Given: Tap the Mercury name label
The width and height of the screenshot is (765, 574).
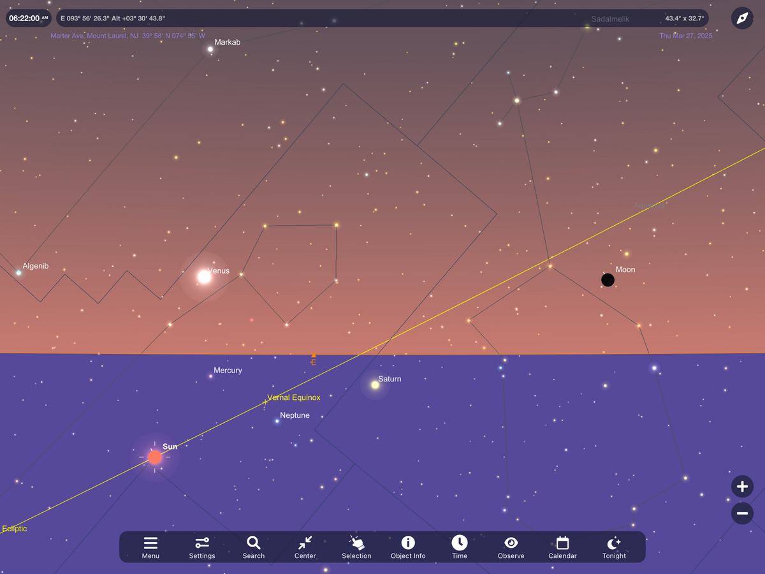Looking at the screenshot, I should (x=228, y=371).
